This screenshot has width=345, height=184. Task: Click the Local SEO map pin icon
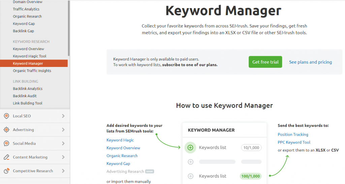6,116
